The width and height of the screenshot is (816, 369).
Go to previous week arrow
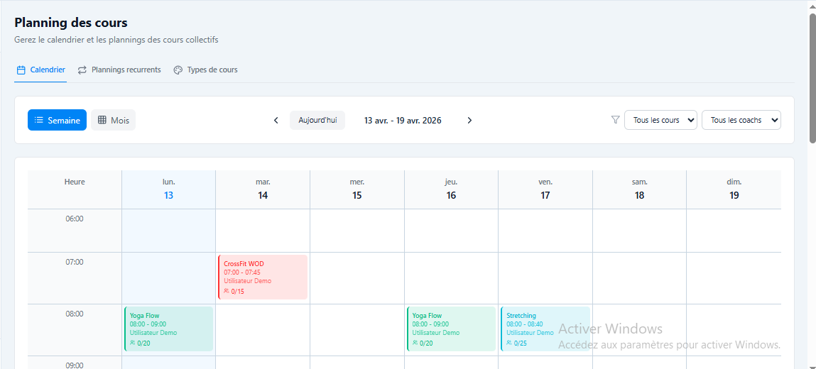coord(276,121)
